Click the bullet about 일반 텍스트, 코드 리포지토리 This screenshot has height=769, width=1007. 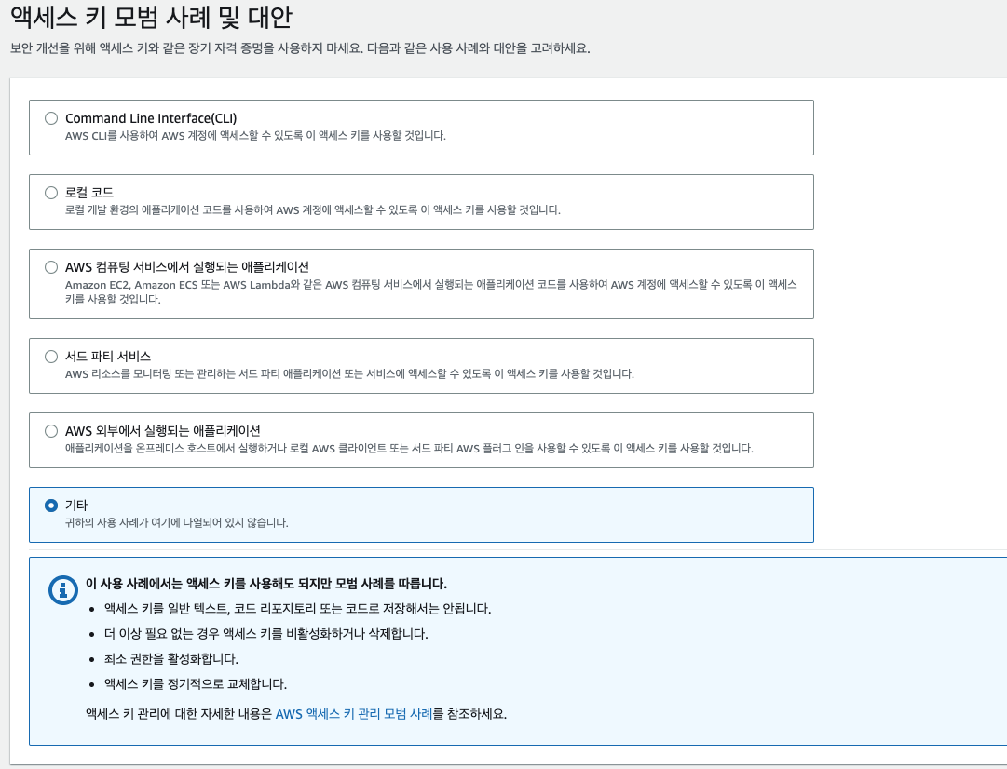(x=297, y=609)
